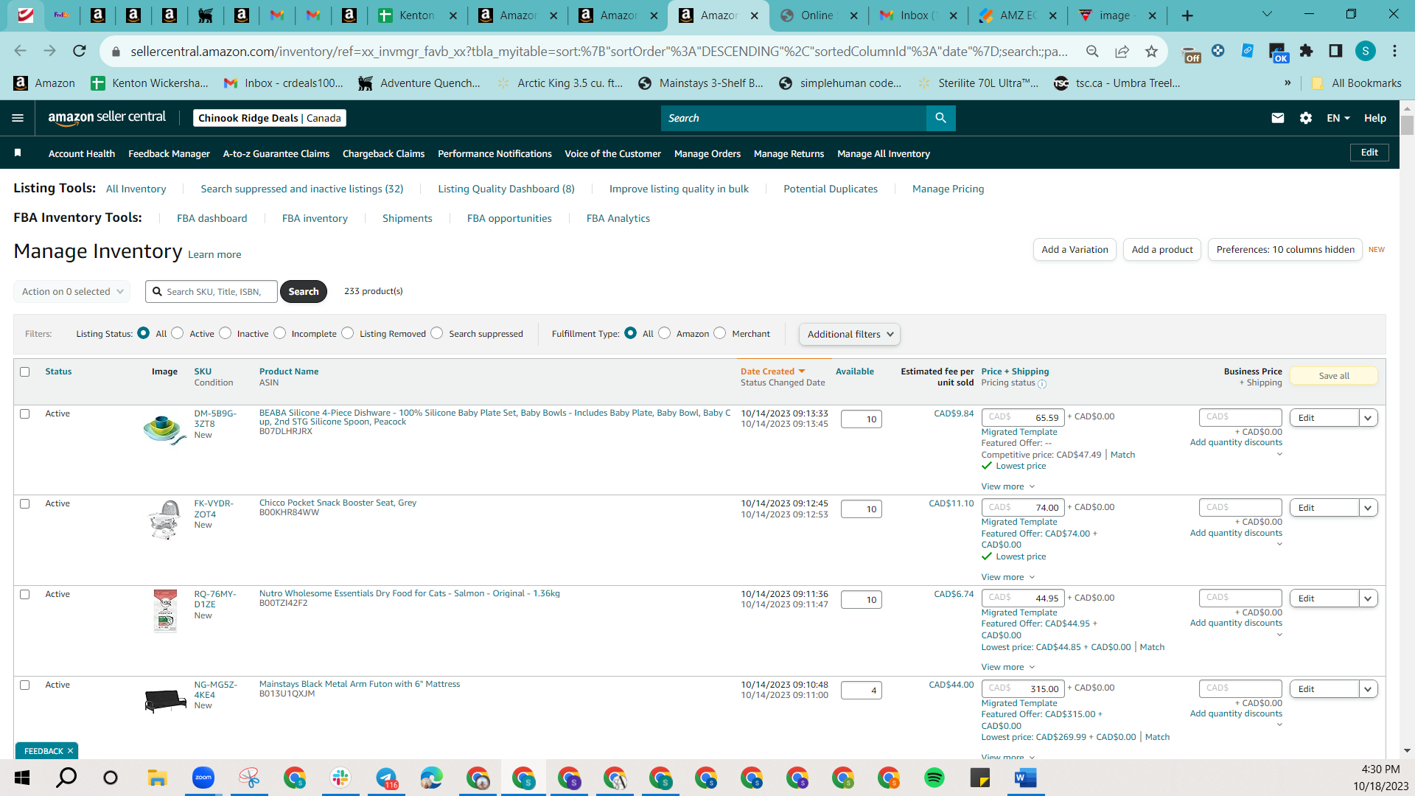Open the EN language dropdown
1415x796 pixels.
(x=1338, y=118)
